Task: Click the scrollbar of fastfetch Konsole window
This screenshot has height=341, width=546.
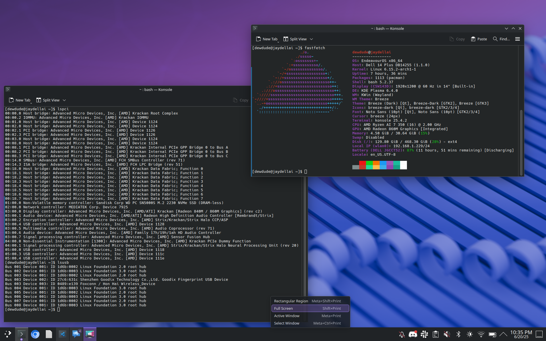Action: [x=521, y=142]
